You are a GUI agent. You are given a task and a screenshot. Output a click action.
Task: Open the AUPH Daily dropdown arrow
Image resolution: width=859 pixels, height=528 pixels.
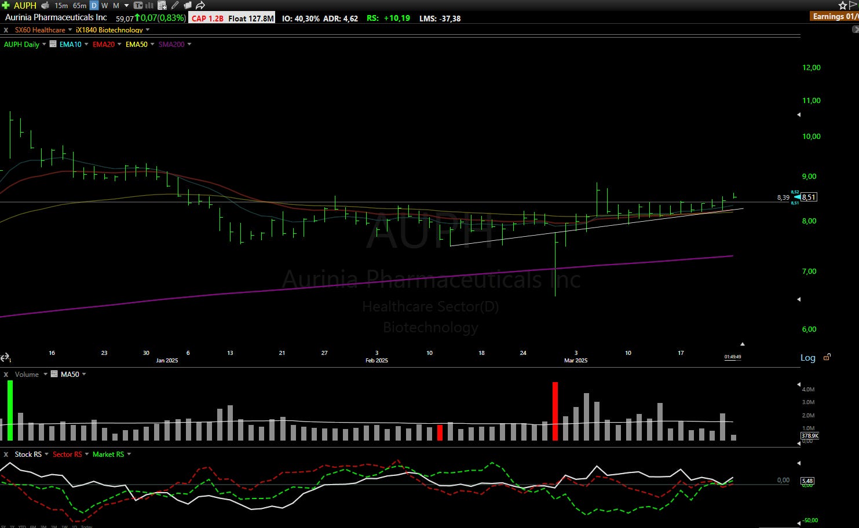44,44
